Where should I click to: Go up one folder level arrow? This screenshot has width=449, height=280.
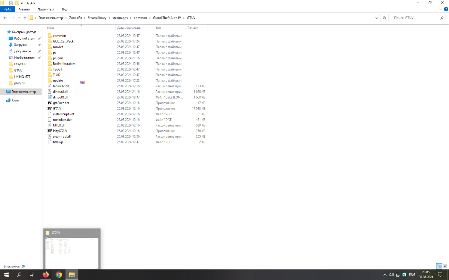pyautogui.click(x=25, y=18)
